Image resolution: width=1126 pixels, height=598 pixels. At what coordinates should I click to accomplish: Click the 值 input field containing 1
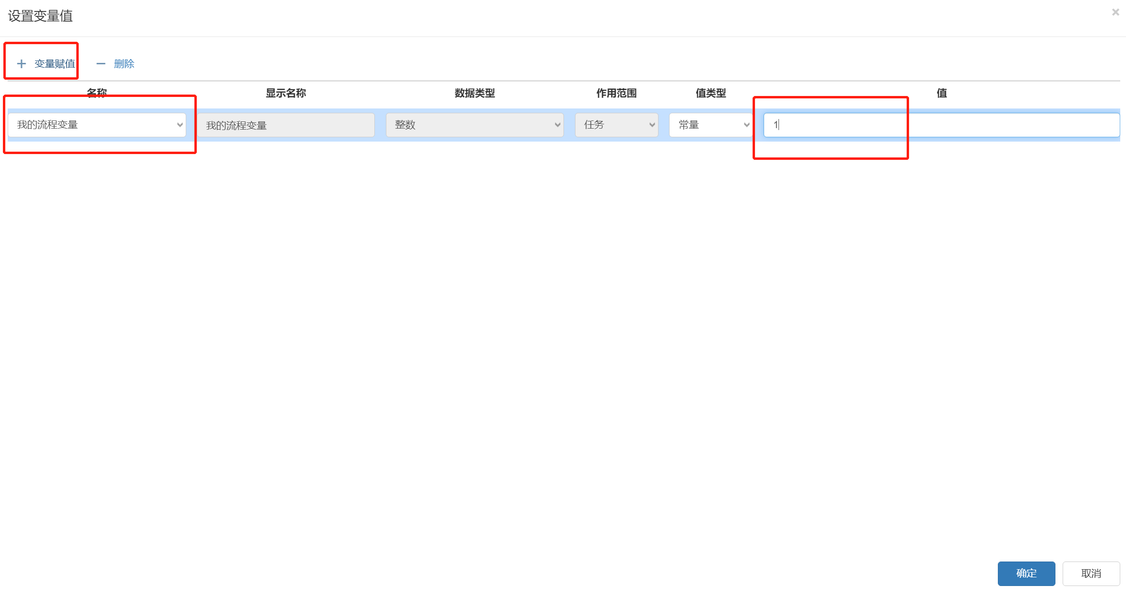tap(941, 125)
